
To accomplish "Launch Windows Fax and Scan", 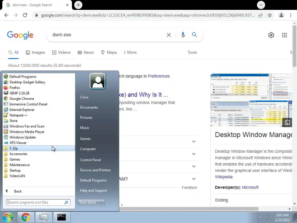I will [x=39, y=126].
